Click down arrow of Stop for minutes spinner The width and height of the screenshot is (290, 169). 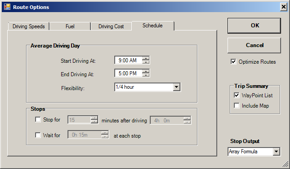point(94,122)
